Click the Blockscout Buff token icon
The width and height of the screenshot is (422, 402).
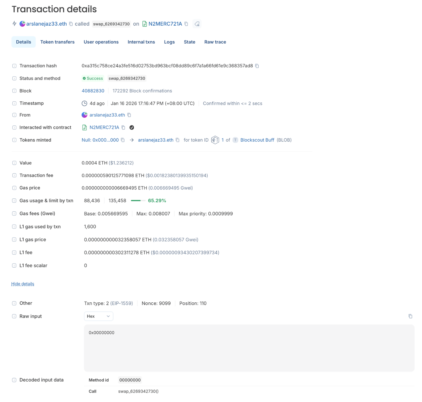235,140
